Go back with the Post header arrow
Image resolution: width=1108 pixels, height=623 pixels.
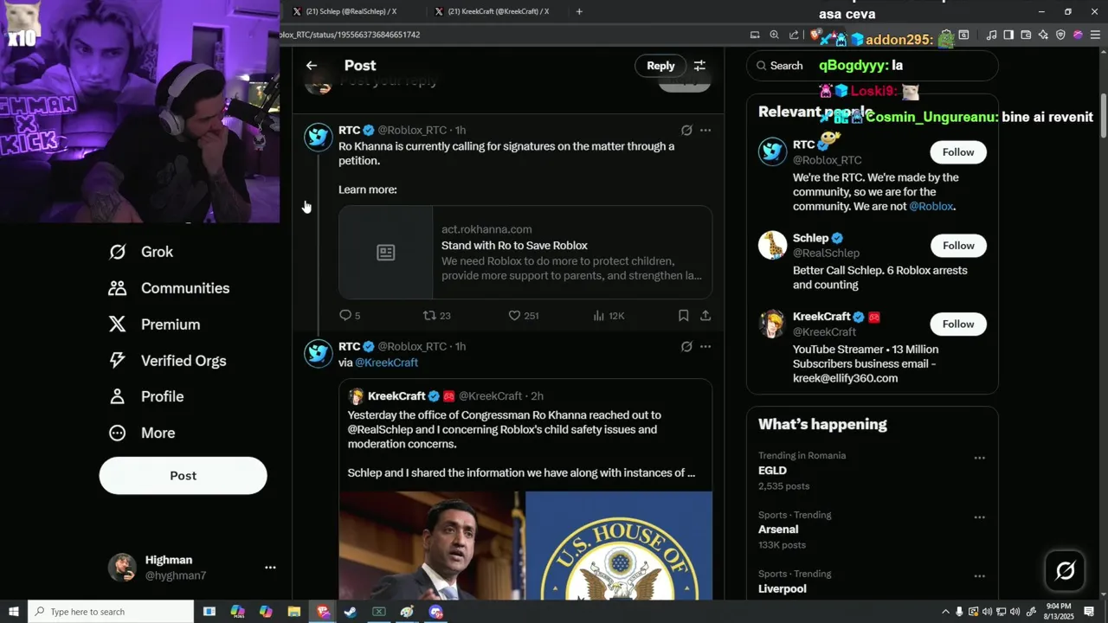[x=312, y=66]
